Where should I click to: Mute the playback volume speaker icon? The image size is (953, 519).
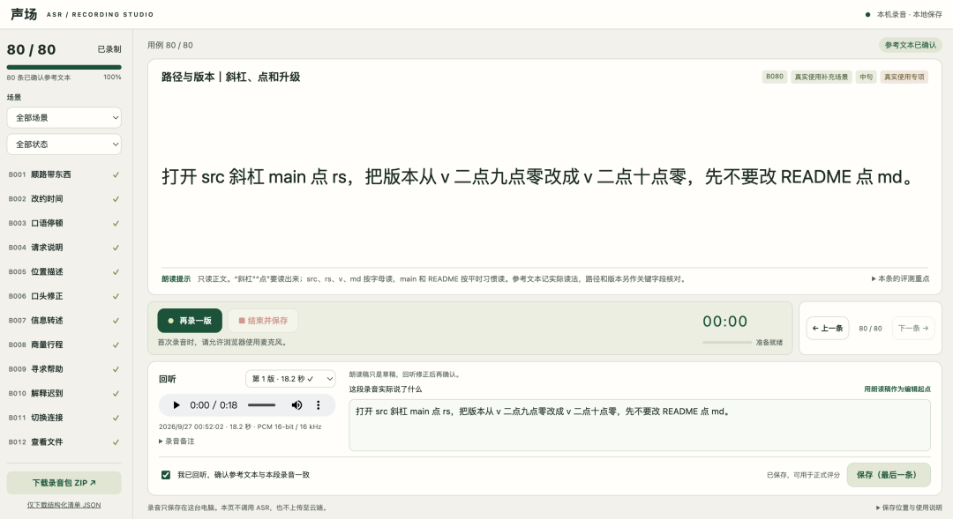tap(296, 404)
